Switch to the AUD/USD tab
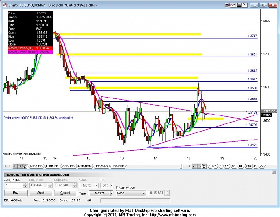280x217 pixels. point(36,166)
